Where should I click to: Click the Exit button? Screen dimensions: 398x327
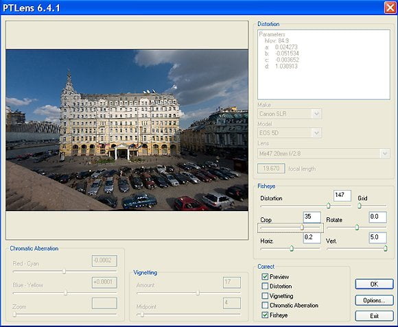374,316
